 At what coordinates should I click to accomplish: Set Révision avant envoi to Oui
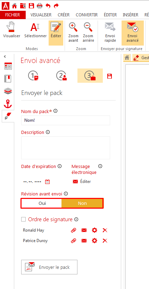[x=42, y=203]
